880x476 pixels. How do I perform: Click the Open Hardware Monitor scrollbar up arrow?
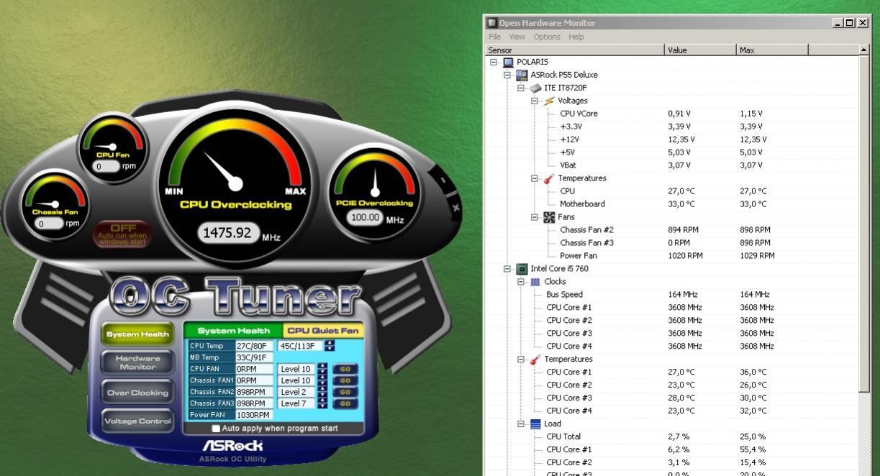point(863,50)
